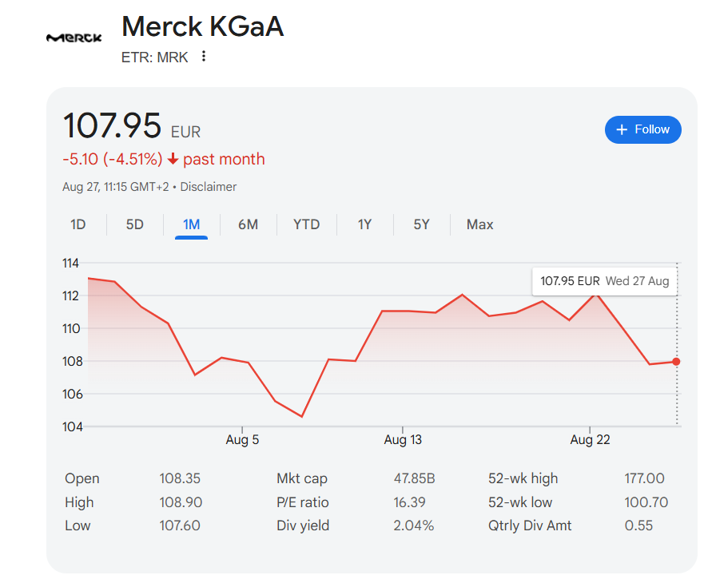Click the Aug 5 axis label

tap(242, 440)
